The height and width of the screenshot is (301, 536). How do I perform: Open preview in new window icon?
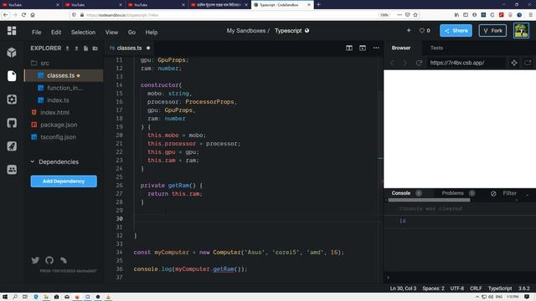tap(528, 63)
